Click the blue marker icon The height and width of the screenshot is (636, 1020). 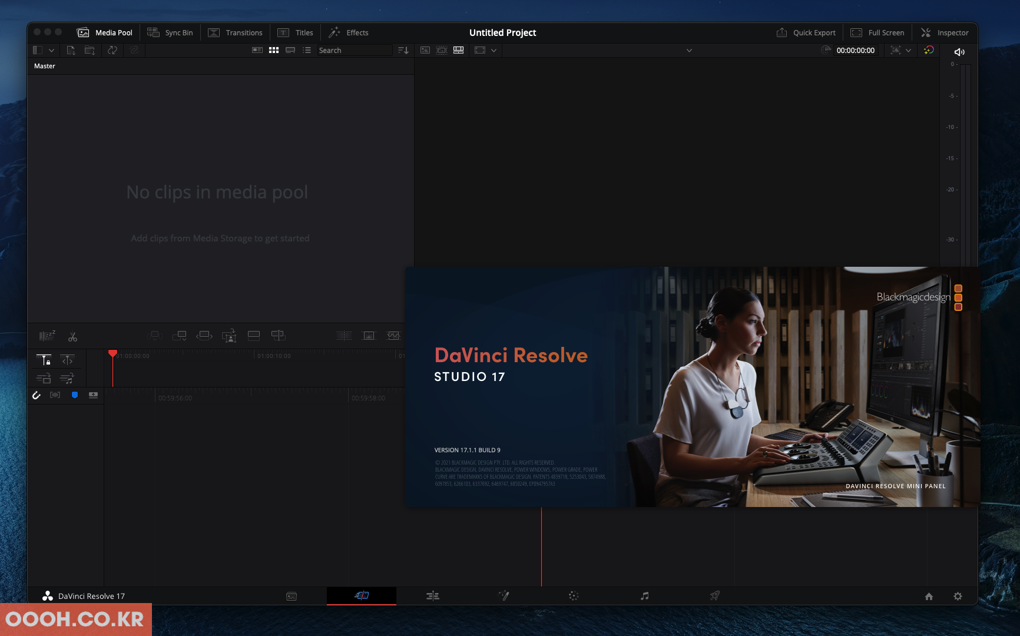[75, 395]
